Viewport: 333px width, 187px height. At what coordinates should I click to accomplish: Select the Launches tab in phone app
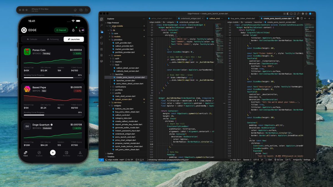pyautogui.click(x=74, y=39)
